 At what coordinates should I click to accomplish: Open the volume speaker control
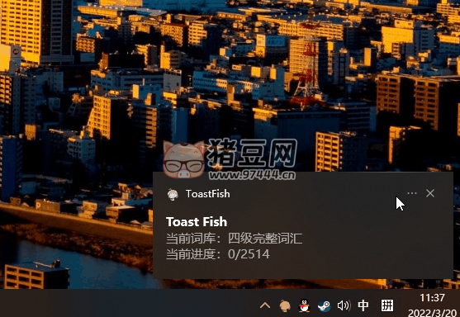(344, 306)
